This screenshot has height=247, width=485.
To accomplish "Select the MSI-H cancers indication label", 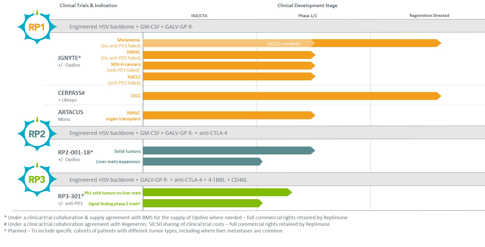I will pos(126,64).
